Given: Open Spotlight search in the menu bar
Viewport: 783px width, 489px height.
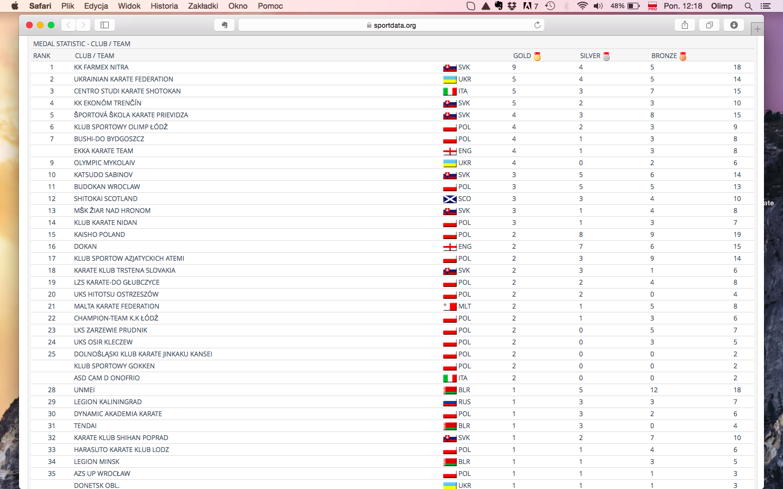Looking at the screenshot, I should tap(748, 6).
